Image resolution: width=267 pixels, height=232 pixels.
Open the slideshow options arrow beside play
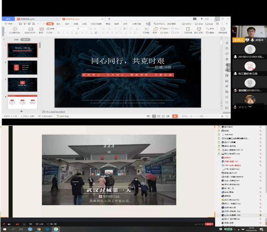pyautogui.click(x=179, y=116)
